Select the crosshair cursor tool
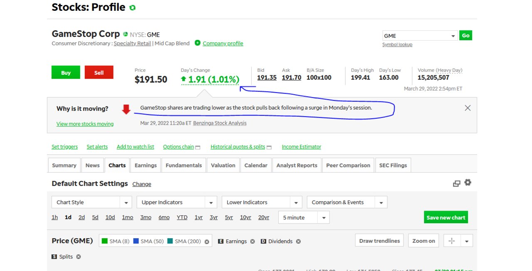 coord(452,241)
